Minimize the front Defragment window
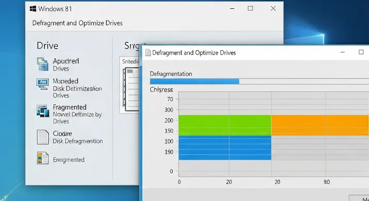The height and width of the screenshot is (201, 369). pos(343,52)
